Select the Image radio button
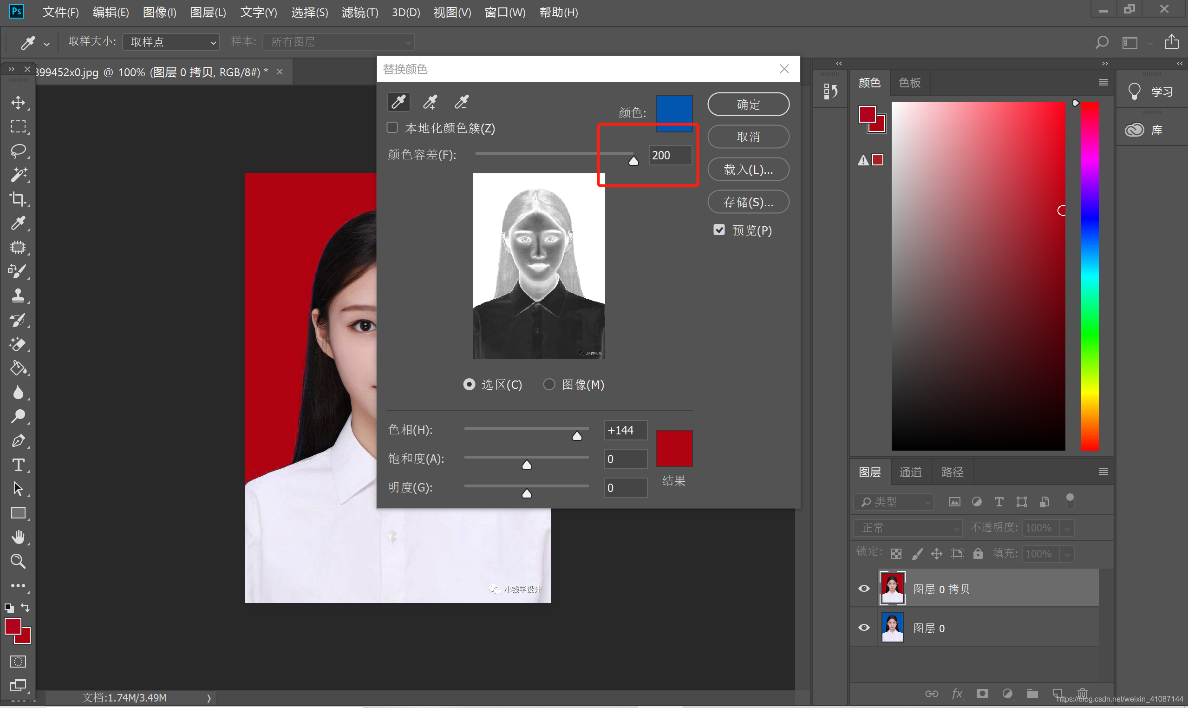Viewport: 1188px width, 708px height. coord(549,385)
